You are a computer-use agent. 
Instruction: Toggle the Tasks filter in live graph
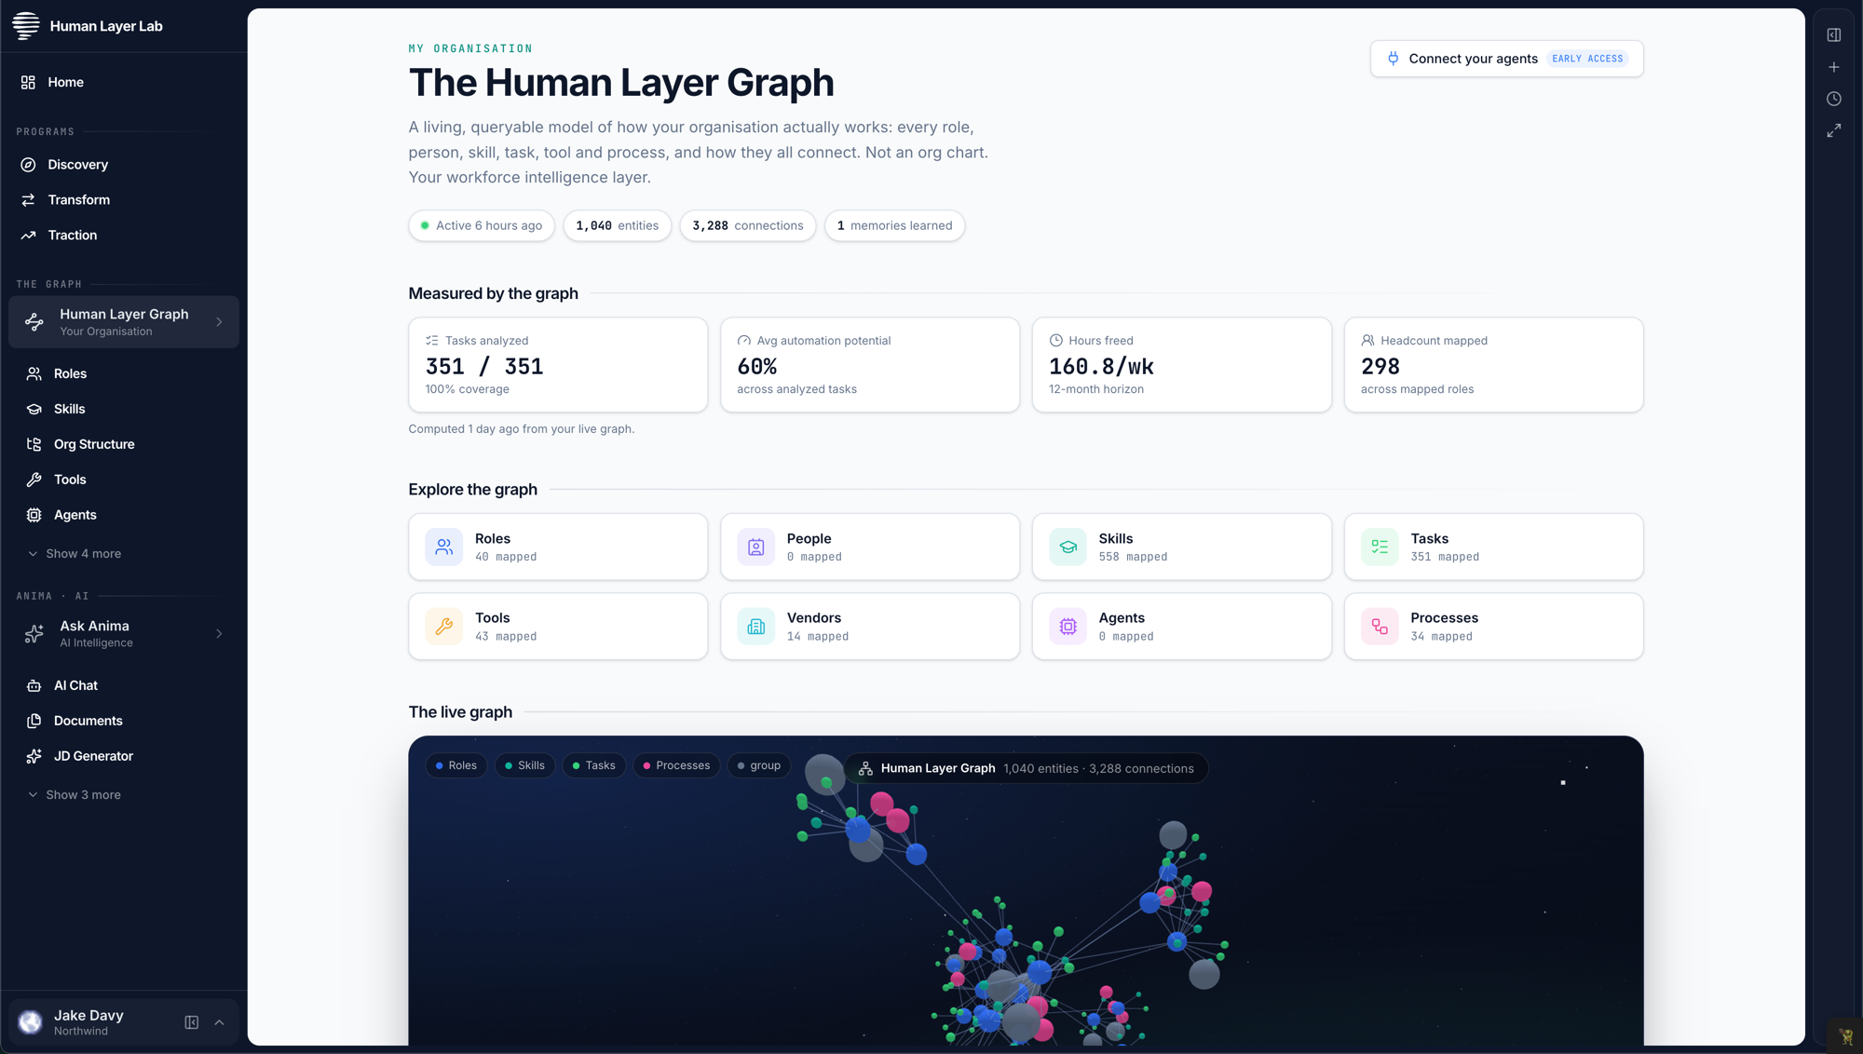click(593, 766)
